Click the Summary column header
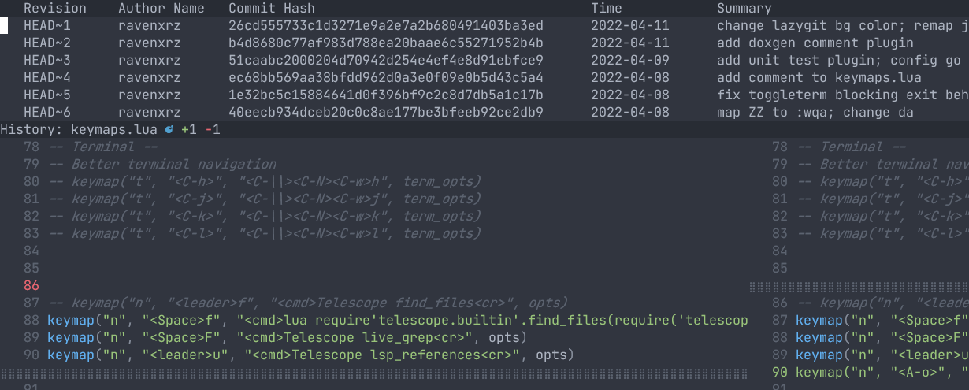This screenshot has height=390, width=969. coord(744,8)
